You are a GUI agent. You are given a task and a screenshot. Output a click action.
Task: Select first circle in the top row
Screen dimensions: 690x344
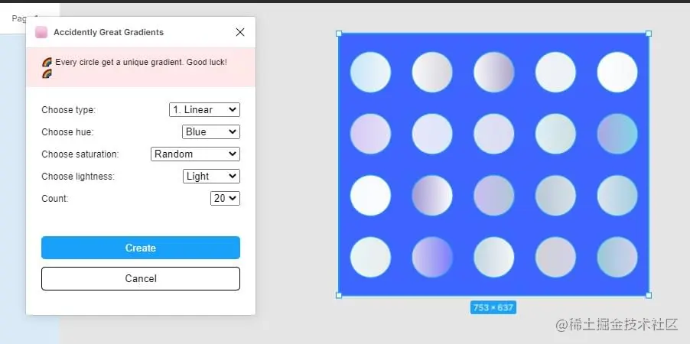[x=370, y=72]
